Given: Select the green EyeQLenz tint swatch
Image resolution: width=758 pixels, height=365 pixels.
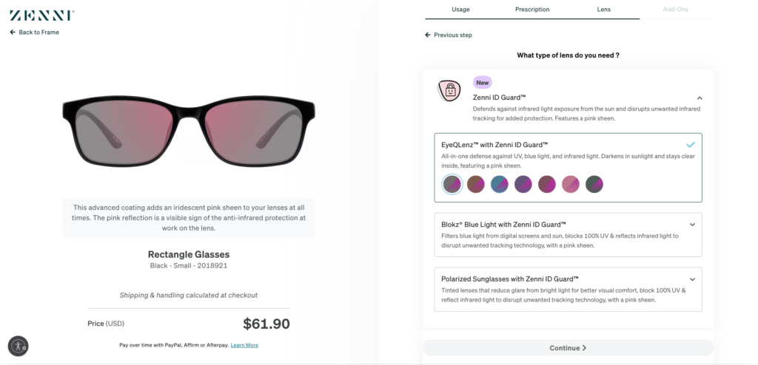Looking at the screenshot, I should point(594,184).
